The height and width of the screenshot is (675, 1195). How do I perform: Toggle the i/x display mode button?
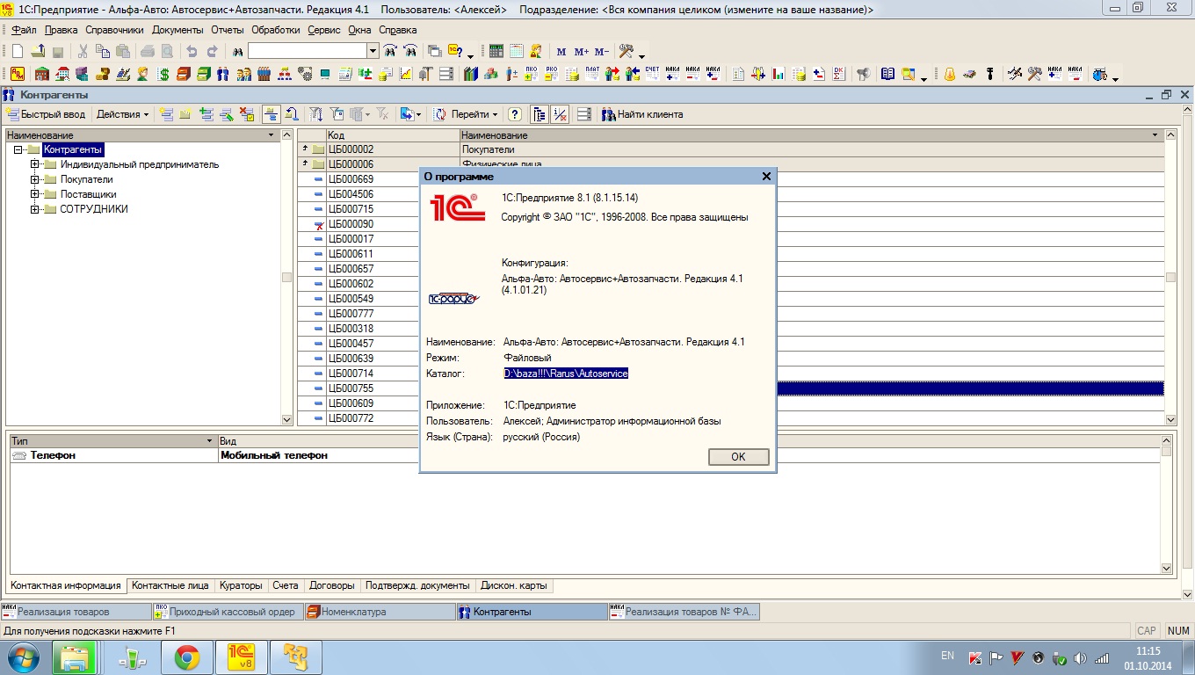point(560,114)
